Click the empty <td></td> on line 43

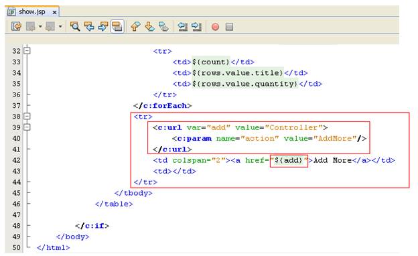[x=175, y=171]
